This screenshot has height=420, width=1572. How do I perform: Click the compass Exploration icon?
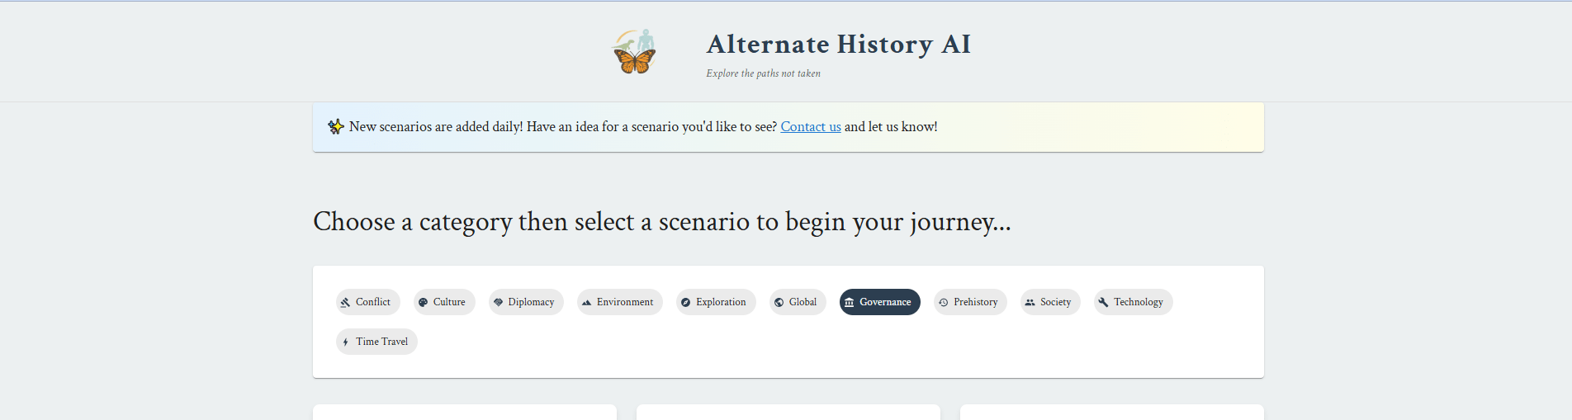685,303
